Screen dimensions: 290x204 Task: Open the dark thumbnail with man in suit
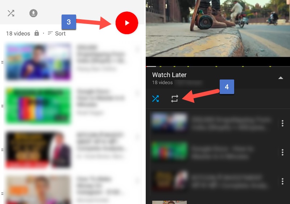(x=38, y=150)
